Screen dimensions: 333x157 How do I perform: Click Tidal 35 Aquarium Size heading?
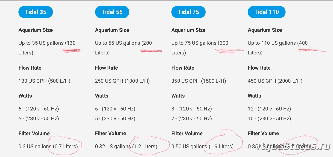(x=36, y=30)
